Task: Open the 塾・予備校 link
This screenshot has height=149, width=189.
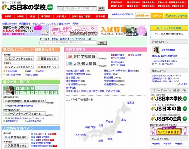Action: [x=71, y=88]
